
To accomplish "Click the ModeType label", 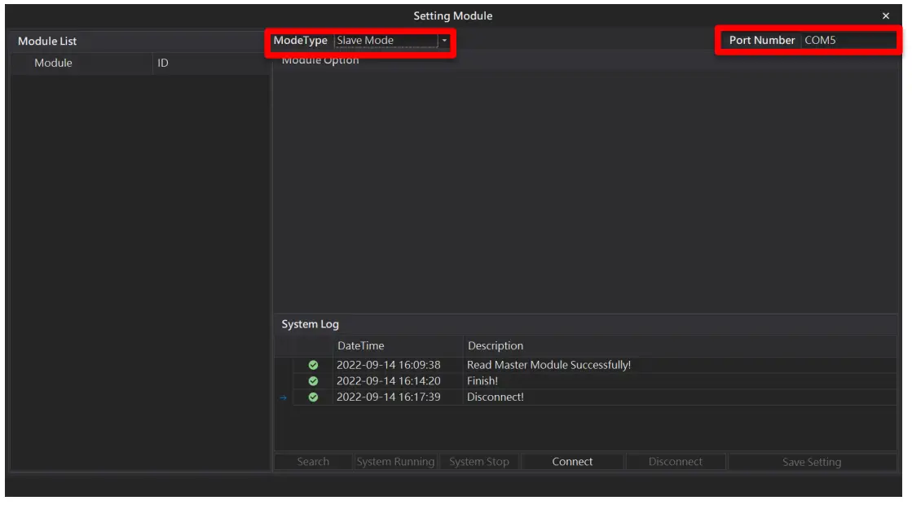I will (x=300, y=40).
